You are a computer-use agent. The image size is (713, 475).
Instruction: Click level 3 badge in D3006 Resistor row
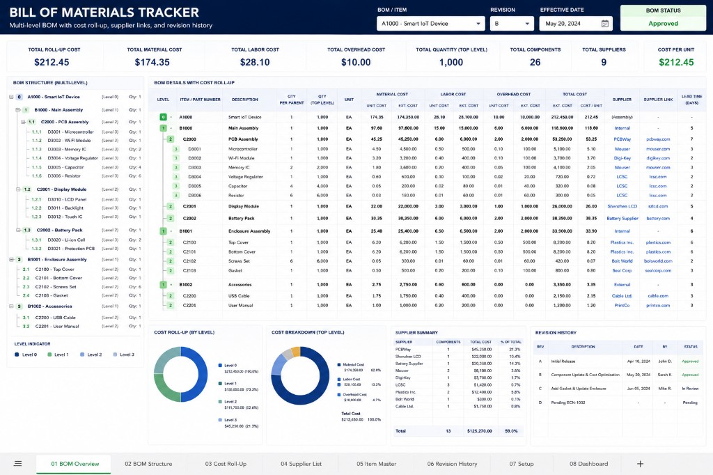click(x=176, y=195)
